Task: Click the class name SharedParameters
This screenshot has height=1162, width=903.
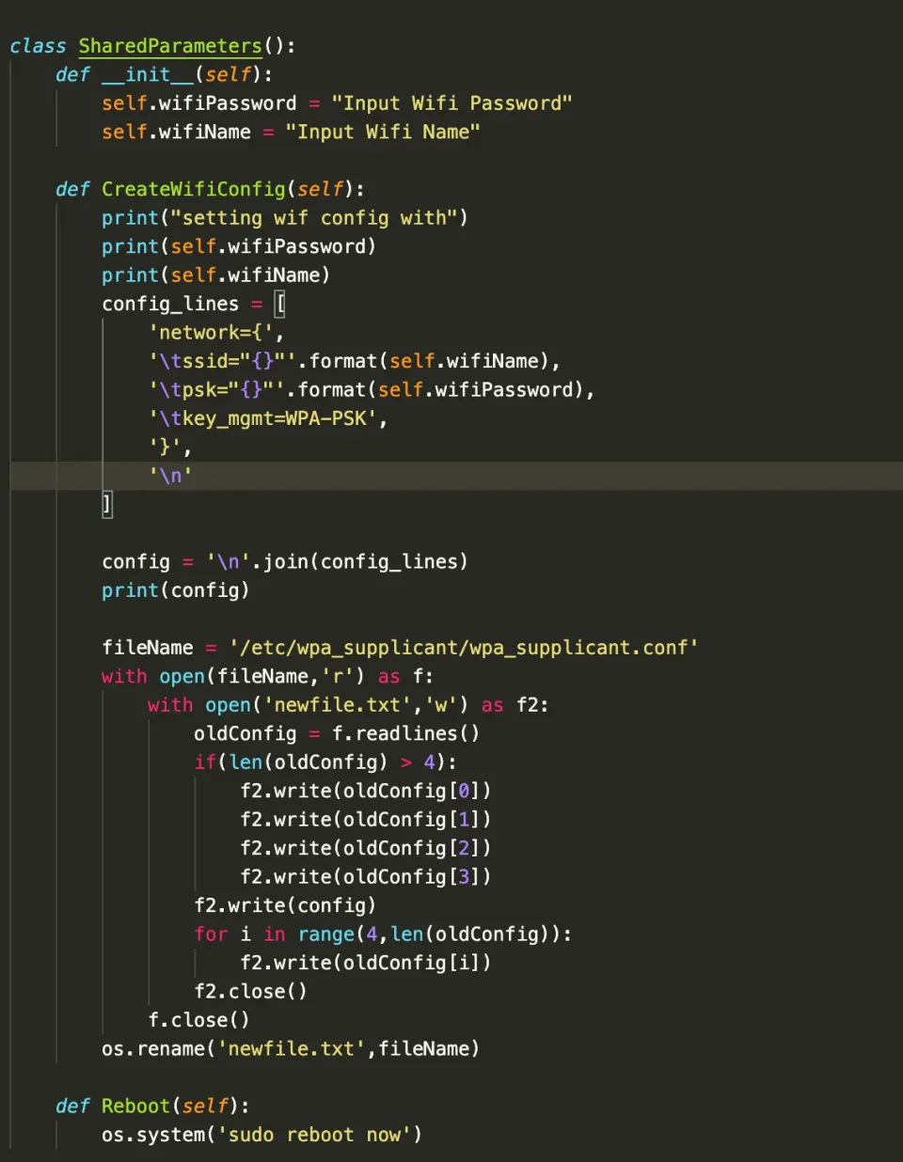Action: tap(170, 46)
